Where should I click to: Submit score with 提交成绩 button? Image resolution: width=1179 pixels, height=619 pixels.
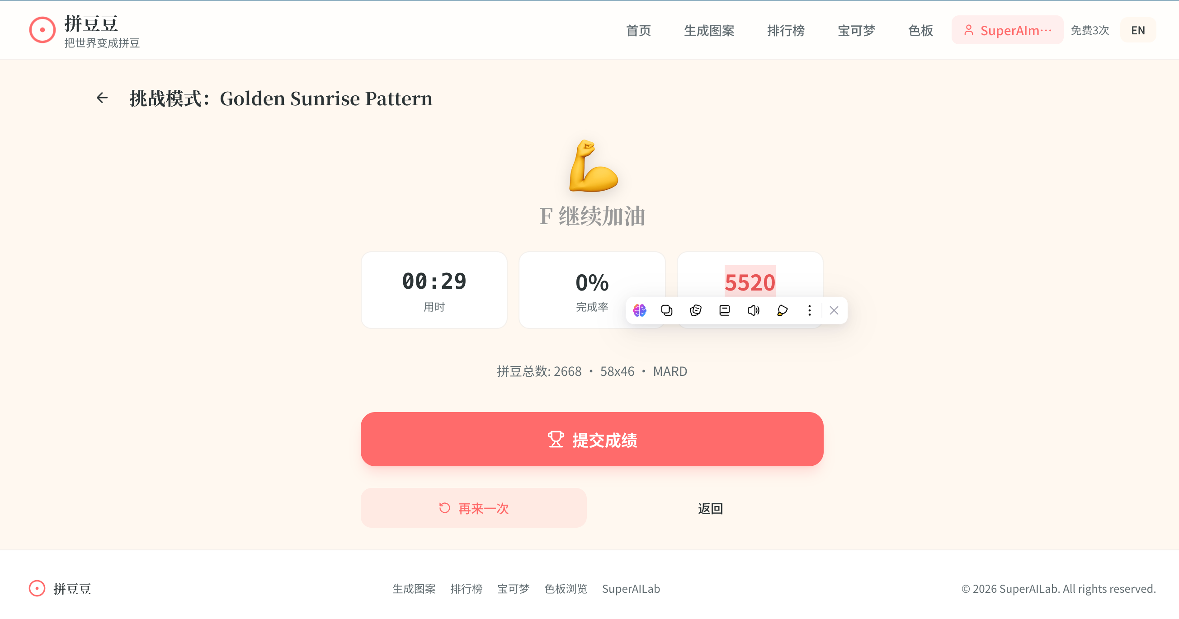(x=592, y=439)
